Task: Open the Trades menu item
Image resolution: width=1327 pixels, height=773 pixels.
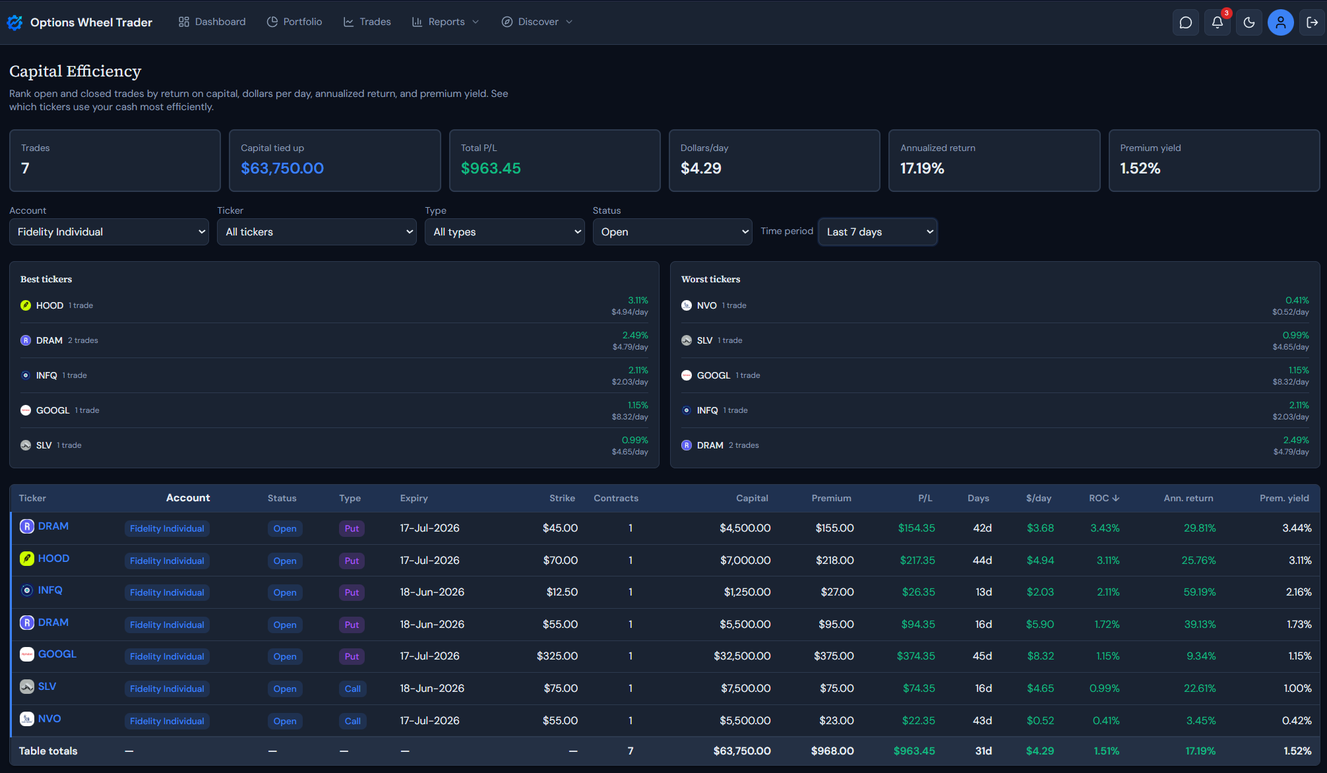Action: click(x=367, y=22)
